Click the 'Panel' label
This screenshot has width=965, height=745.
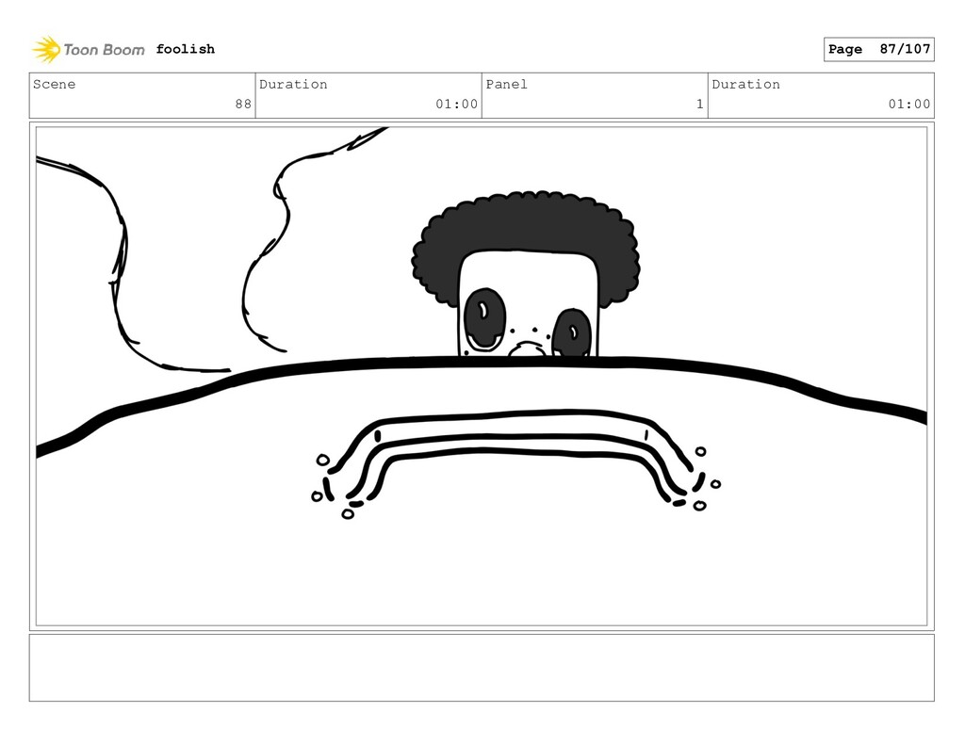[506, 84]
